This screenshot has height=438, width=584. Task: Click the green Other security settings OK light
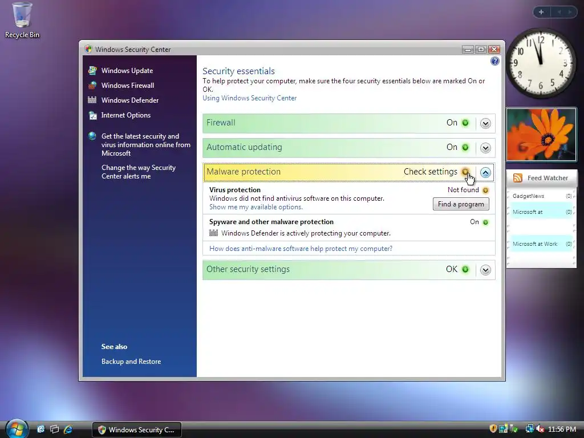pos(465,269)
